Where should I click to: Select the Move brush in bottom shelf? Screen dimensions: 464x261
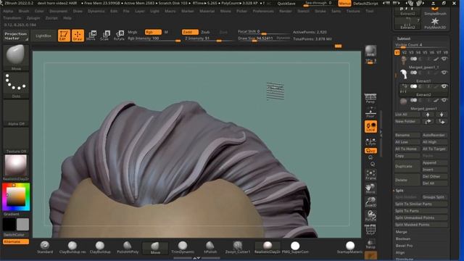tap(155, 248)
